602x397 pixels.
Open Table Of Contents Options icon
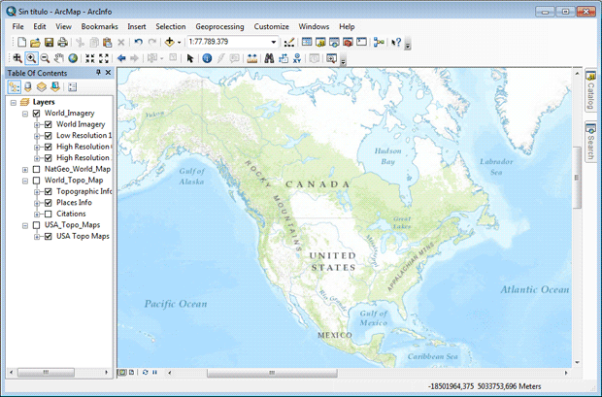(72, 87)
